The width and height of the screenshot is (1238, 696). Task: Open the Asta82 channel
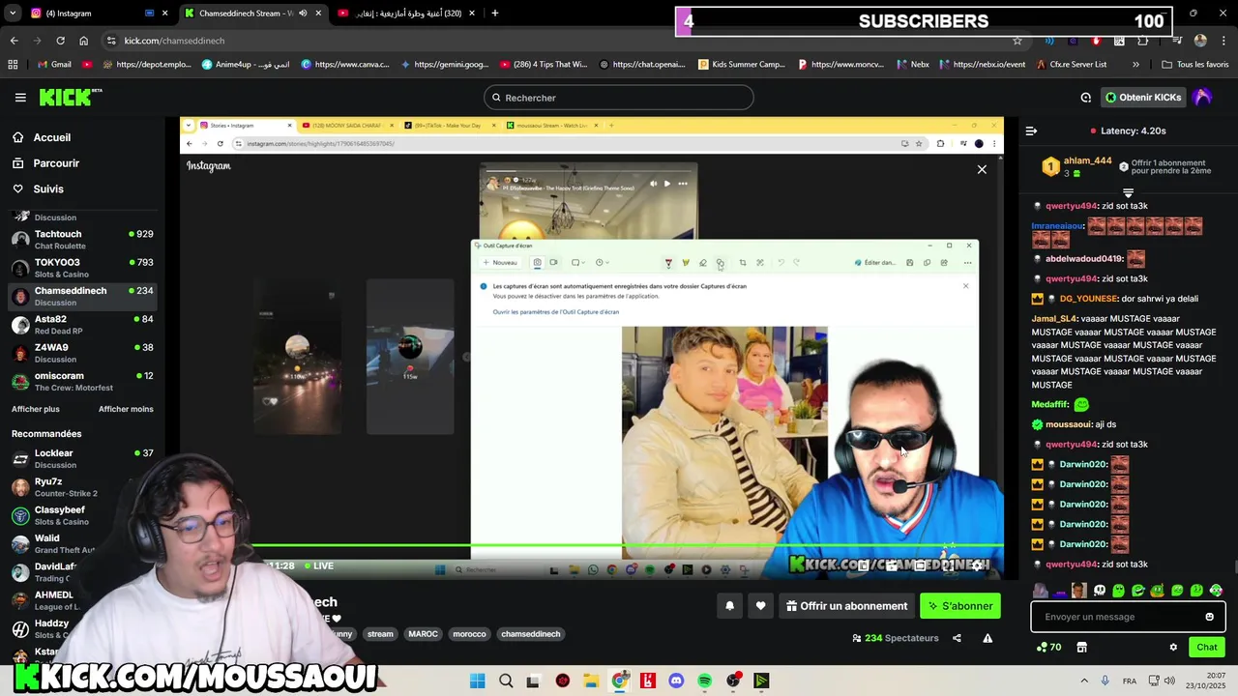(82, 325)
